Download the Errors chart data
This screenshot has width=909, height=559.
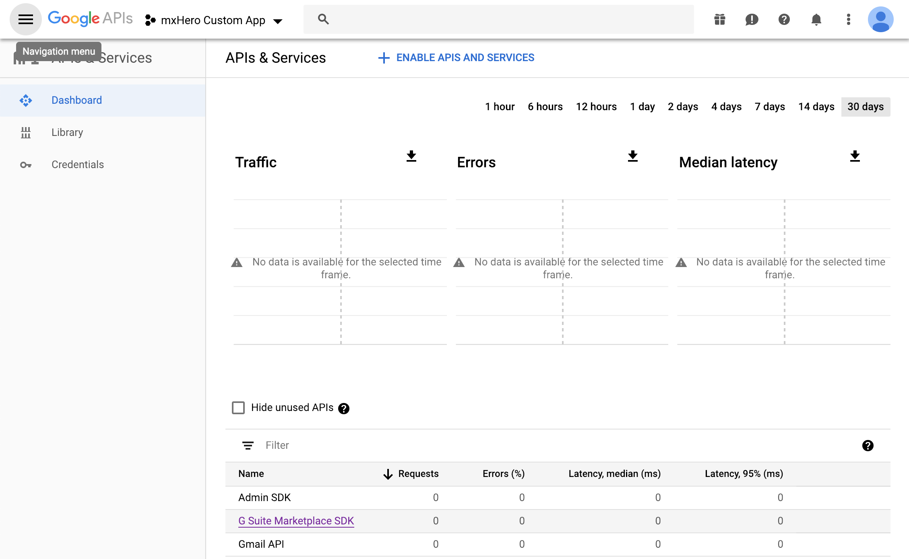coord(633,156)
